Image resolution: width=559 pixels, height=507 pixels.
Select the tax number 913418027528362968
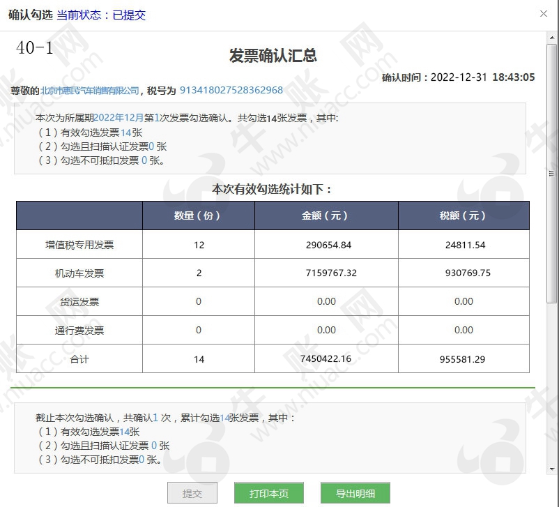[x=231, y=90]
